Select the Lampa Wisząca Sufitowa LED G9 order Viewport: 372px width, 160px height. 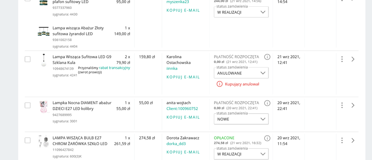(x=28, y=59)
